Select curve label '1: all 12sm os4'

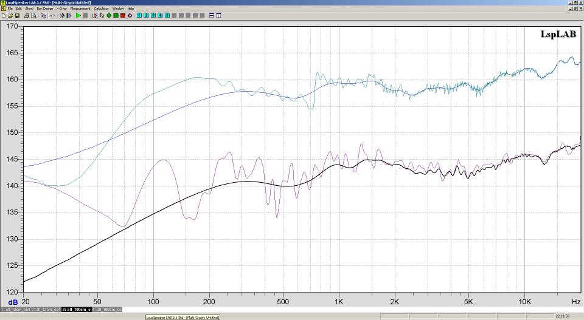point(16,309)
